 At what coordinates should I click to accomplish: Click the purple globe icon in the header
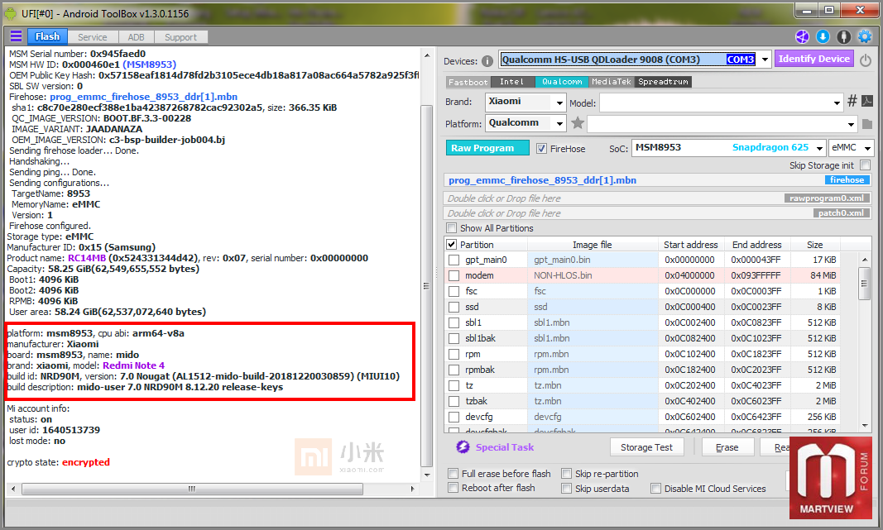(802, 37)
